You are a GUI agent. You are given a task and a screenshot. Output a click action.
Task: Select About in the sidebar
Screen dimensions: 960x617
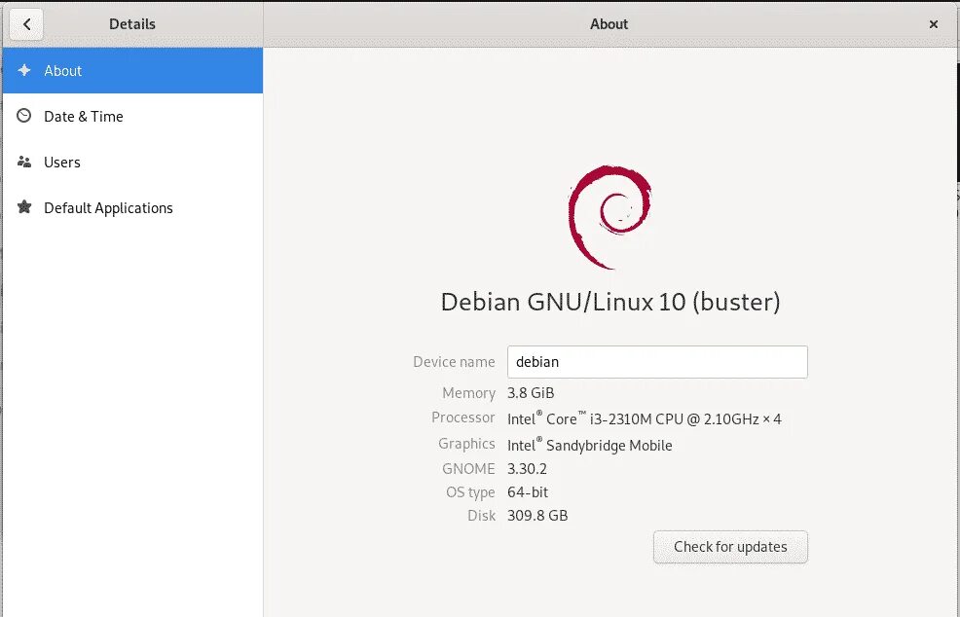[132, 70]
